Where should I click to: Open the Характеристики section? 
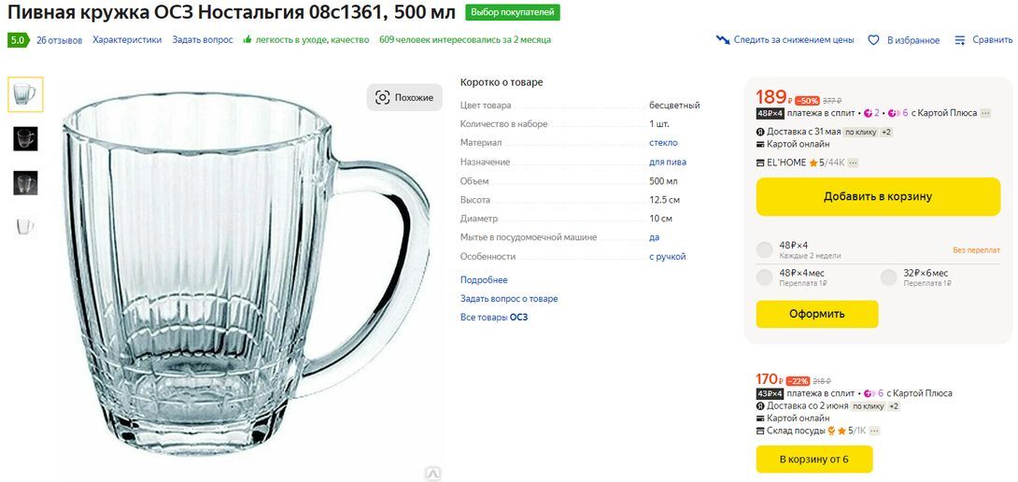pyautogui.click(x=127, y=40)
